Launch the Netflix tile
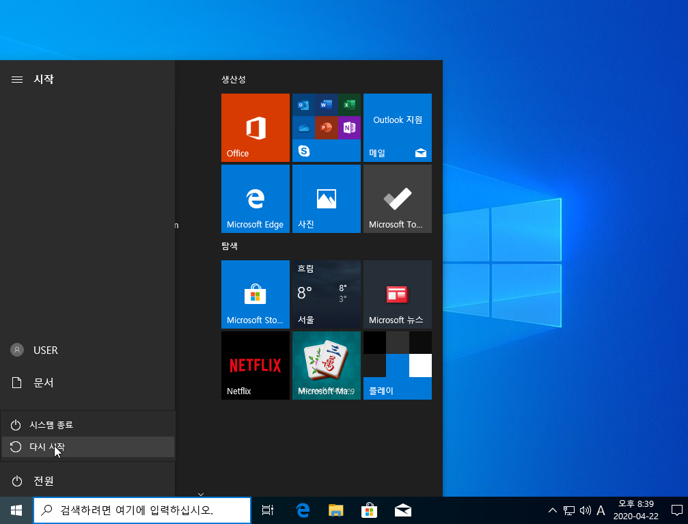Screen dimensions: 688x524 pyautogui.click(x=256, y=365)
